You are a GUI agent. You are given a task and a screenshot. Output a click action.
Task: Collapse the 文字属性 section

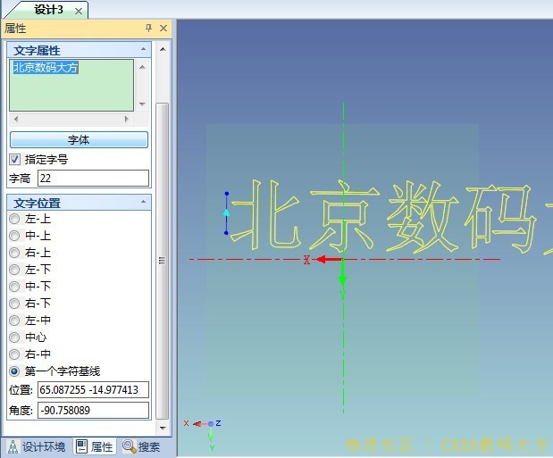coord(142,50)
